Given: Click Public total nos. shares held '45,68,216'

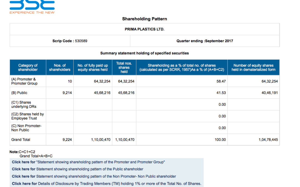Looking at the screenshot, I should 126,93.
